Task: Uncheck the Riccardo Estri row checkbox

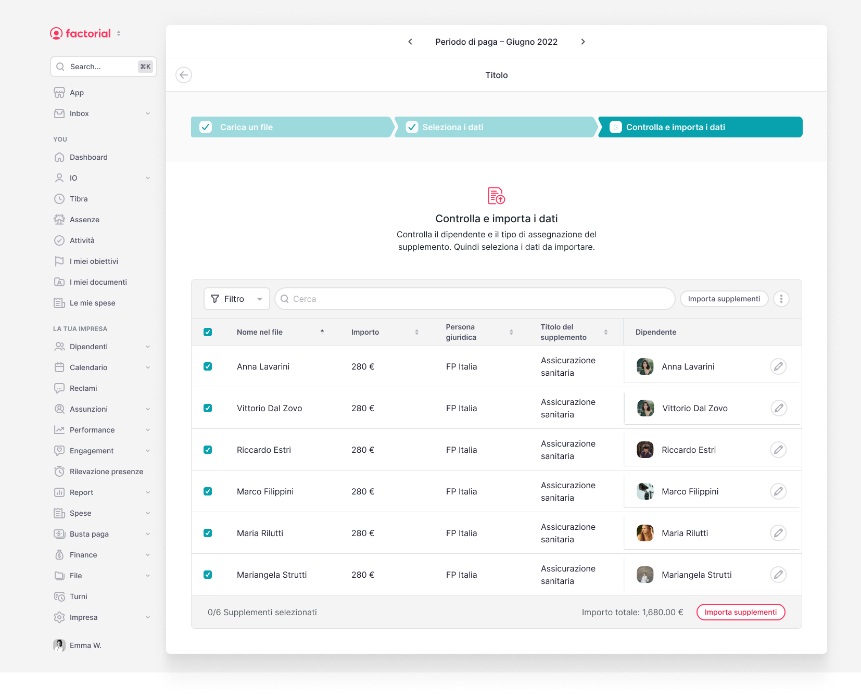Action: [x=208, y=450]
